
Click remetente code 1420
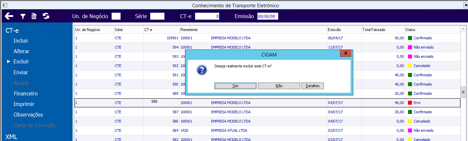[184, 130]
